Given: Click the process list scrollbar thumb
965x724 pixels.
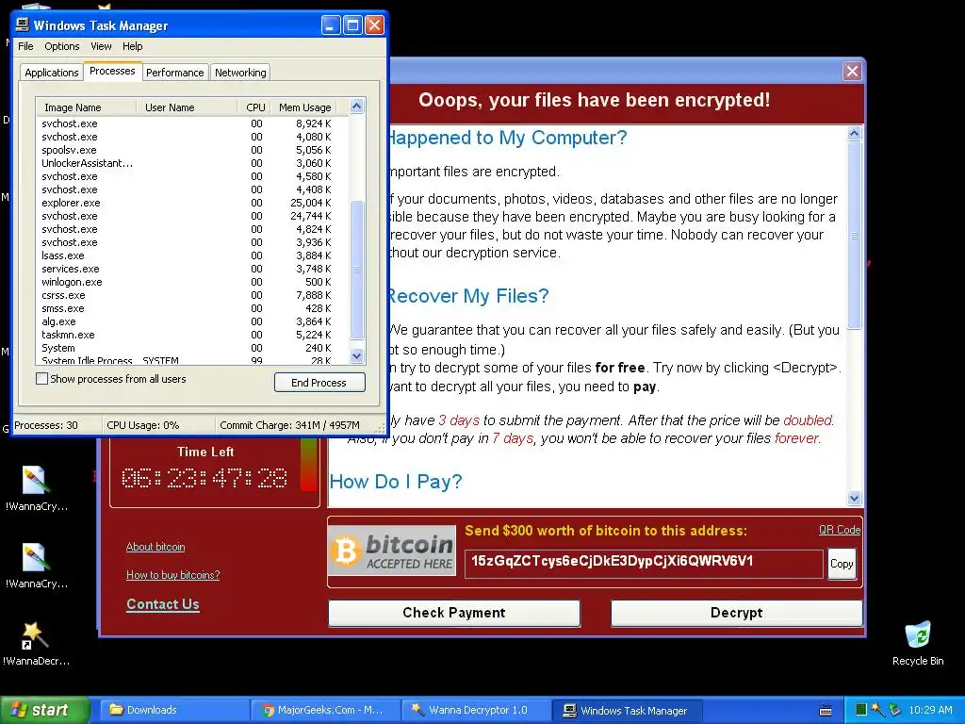Looking at the screenshot, I should [x=357, y=270].
